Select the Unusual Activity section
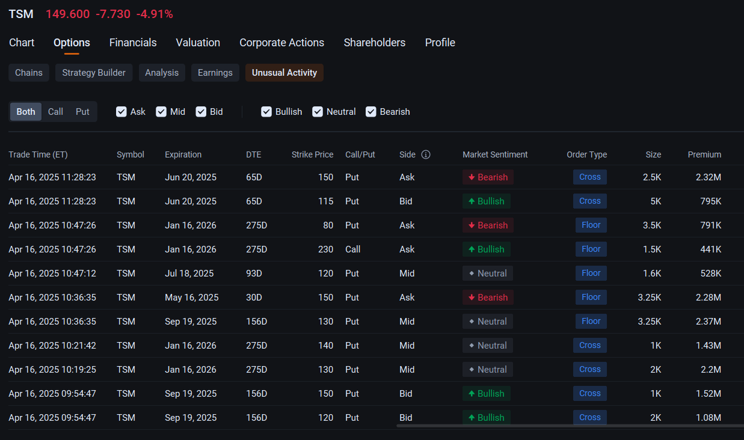 (x=284, y=73)
